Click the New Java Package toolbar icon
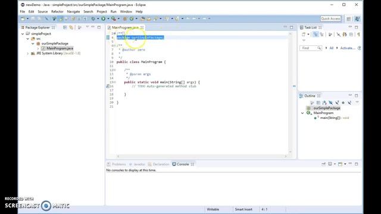This screenshot has width=381, height=214. [125, 18]
